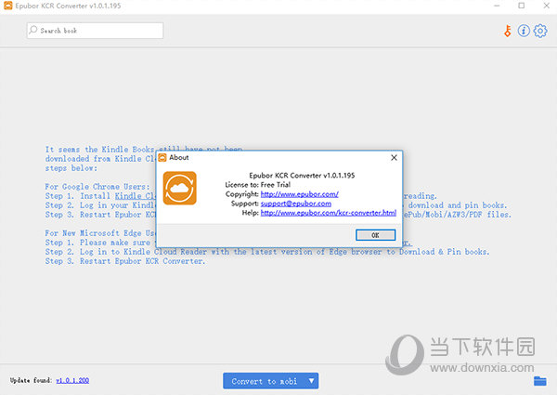
Task: Click the v1.0.1.200 update link
Action: (72, 380)
